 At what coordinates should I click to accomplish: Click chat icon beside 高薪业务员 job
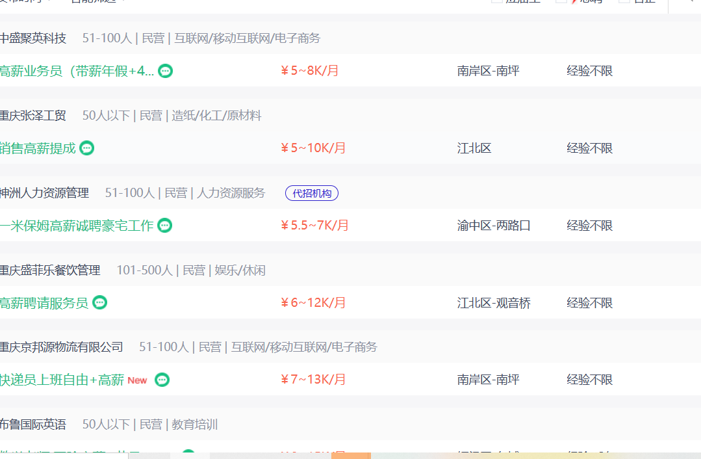point(166,71)
